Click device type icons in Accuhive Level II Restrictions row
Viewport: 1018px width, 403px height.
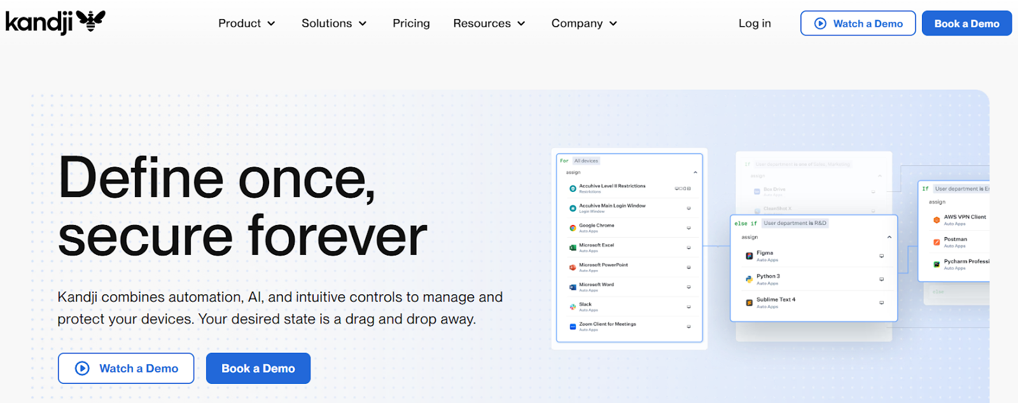(683, 188)
